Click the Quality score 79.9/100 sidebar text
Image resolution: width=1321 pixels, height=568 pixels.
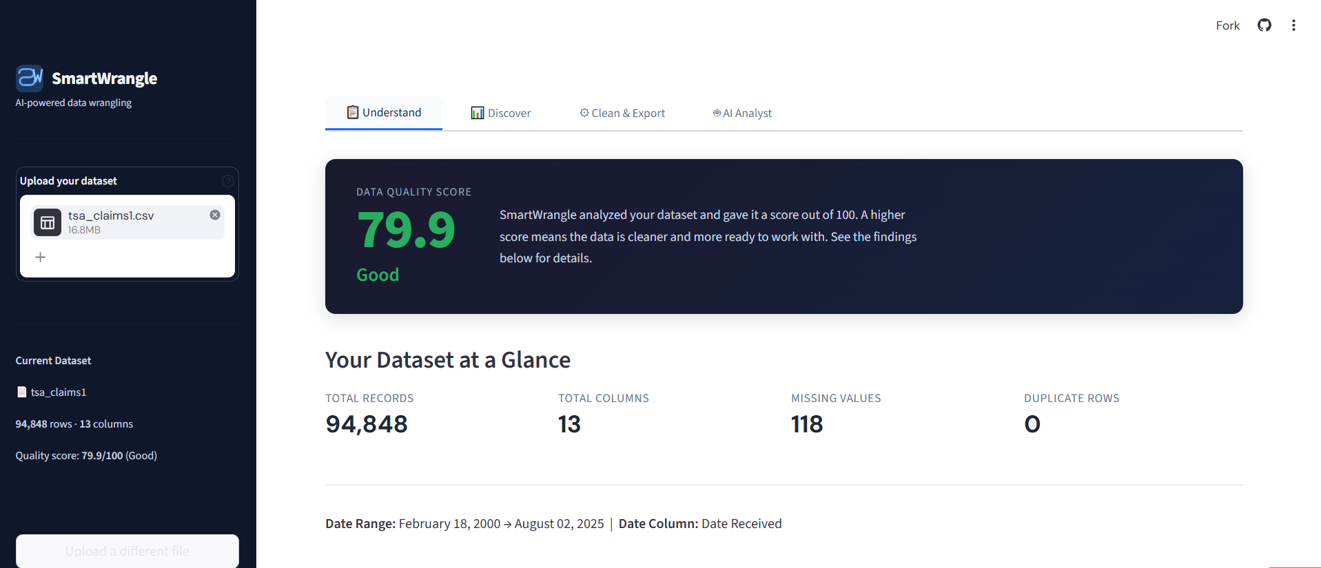[x=86, y=456]
